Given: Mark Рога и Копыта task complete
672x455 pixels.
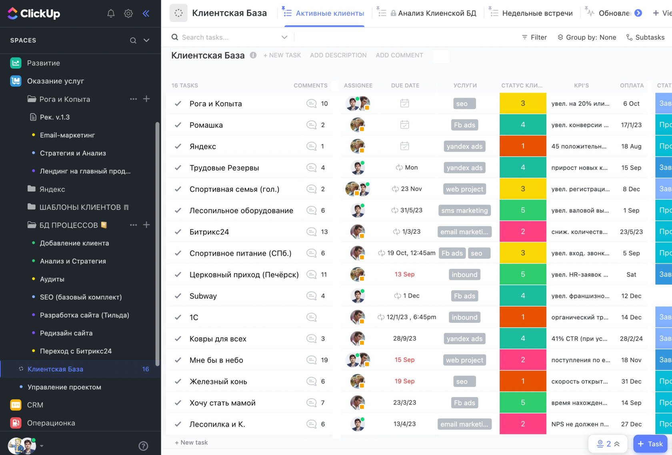Looking at the screenshot, I should [x=178, y=103].
